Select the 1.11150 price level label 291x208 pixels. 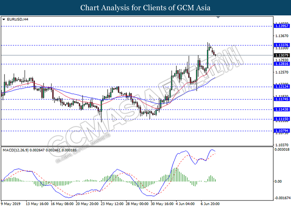(282, 119)
